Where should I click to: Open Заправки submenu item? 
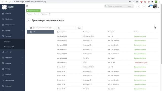click(7, 42)
